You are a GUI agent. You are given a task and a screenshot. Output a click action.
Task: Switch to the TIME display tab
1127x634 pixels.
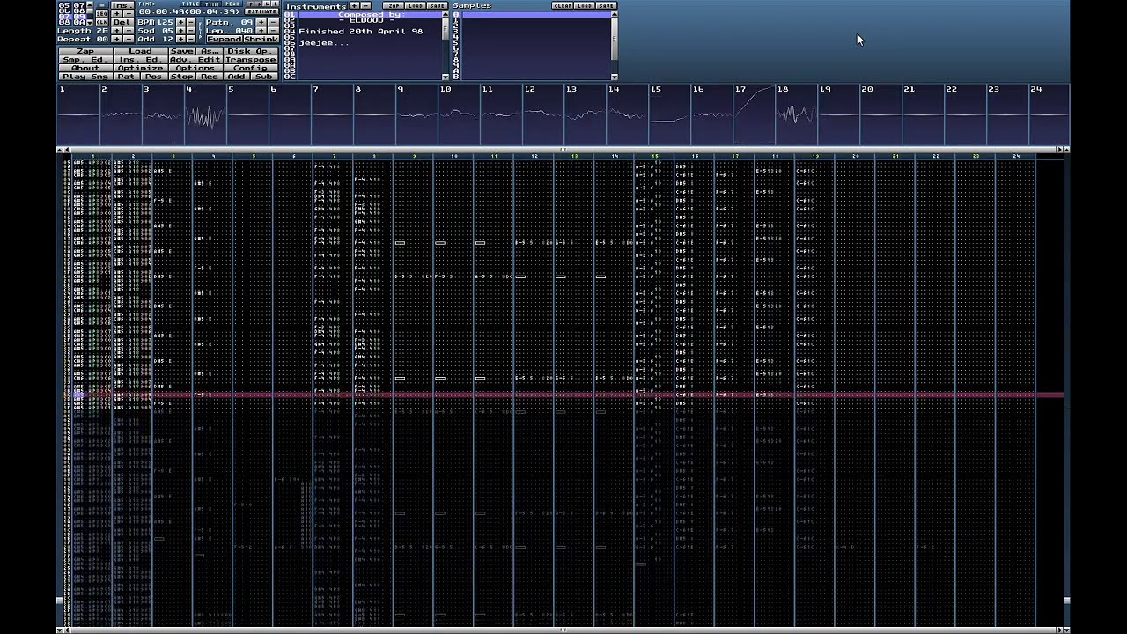(x=210, y=4)
